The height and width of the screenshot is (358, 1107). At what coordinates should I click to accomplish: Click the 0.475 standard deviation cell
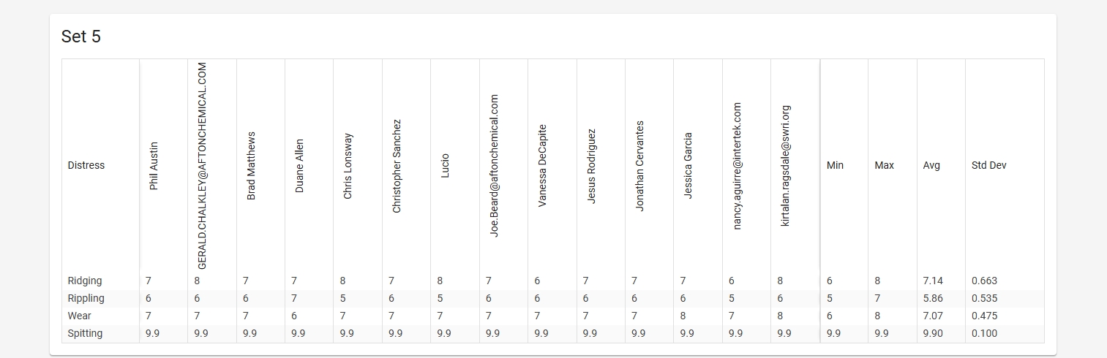coord(984,316)
